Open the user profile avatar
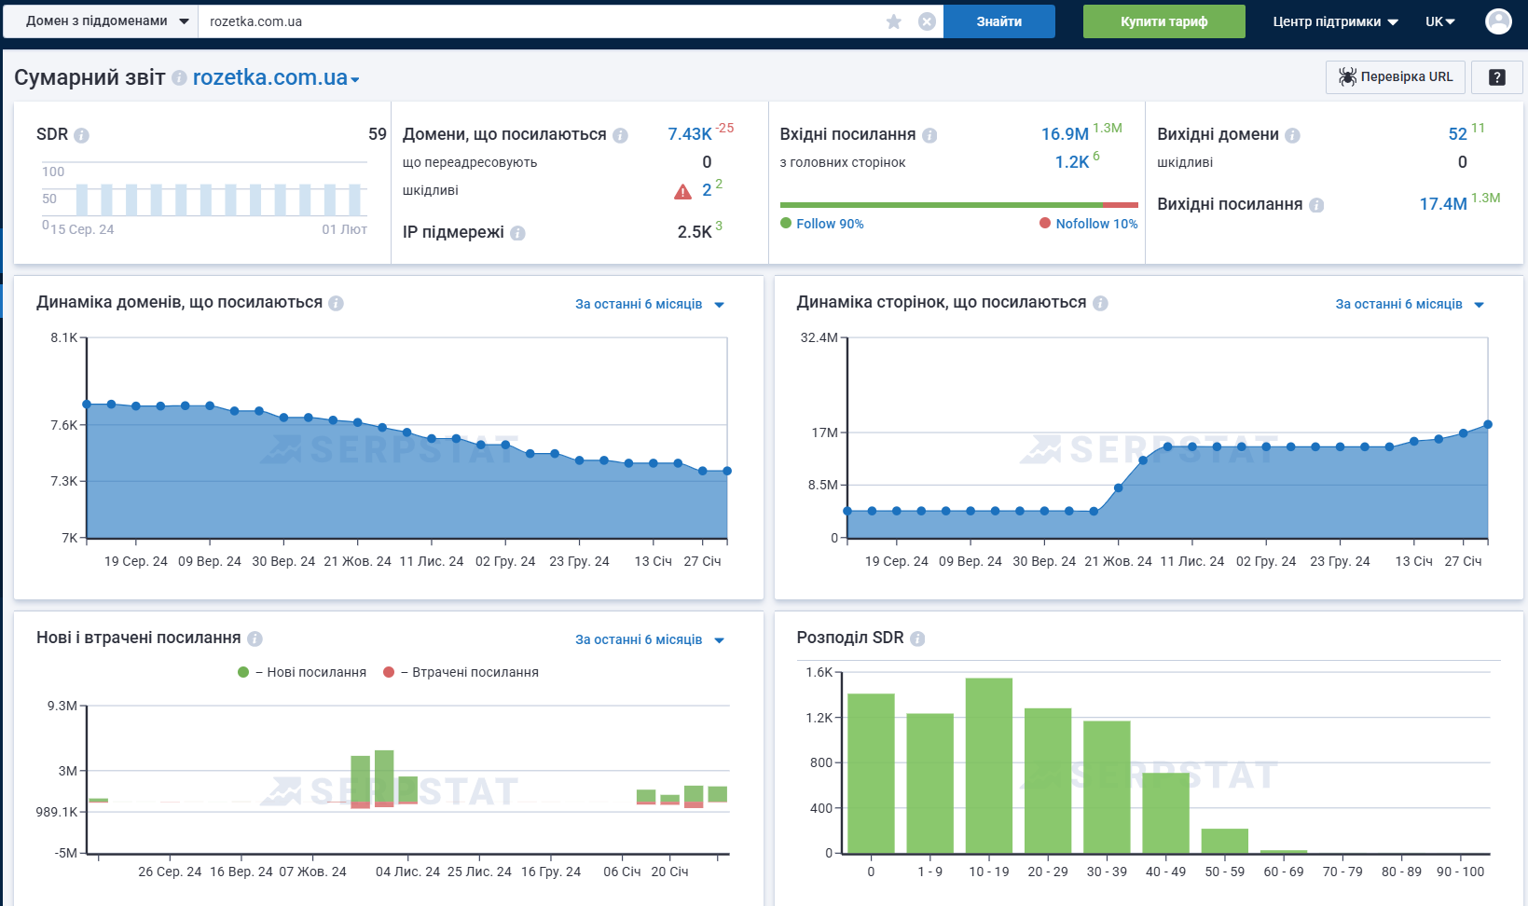The height and width of the screenshot is (906, 1528). (x=1498, y=21)
